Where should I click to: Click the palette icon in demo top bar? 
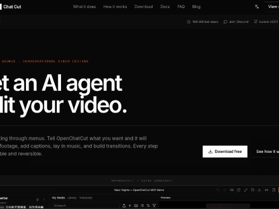pyautogui.click(x=239, y=190)
